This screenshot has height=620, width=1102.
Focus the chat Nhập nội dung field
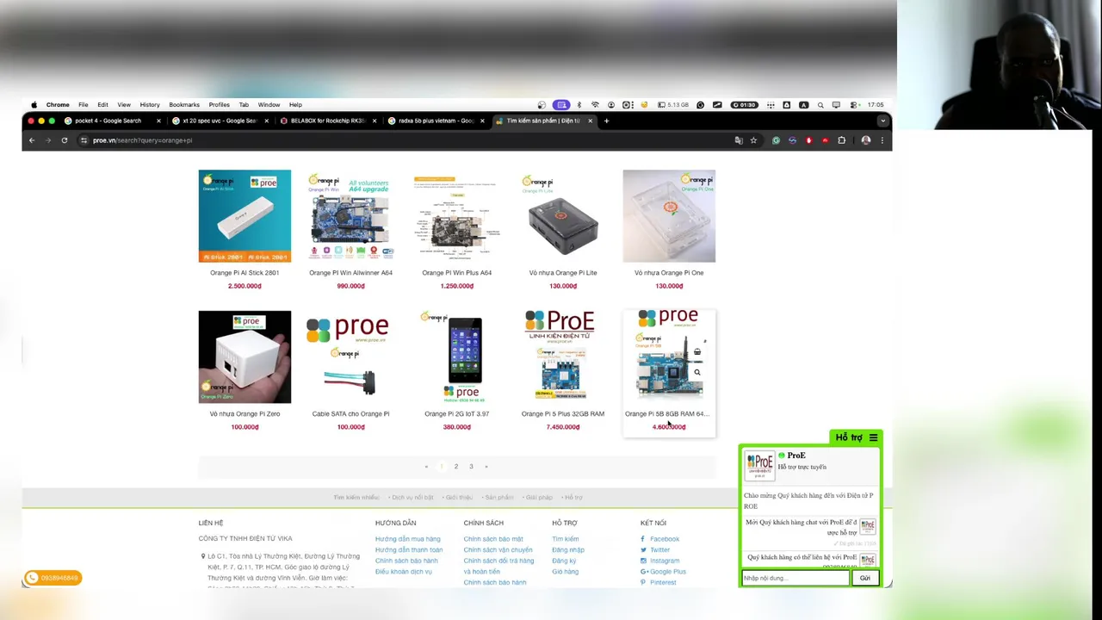coord(796,578)
